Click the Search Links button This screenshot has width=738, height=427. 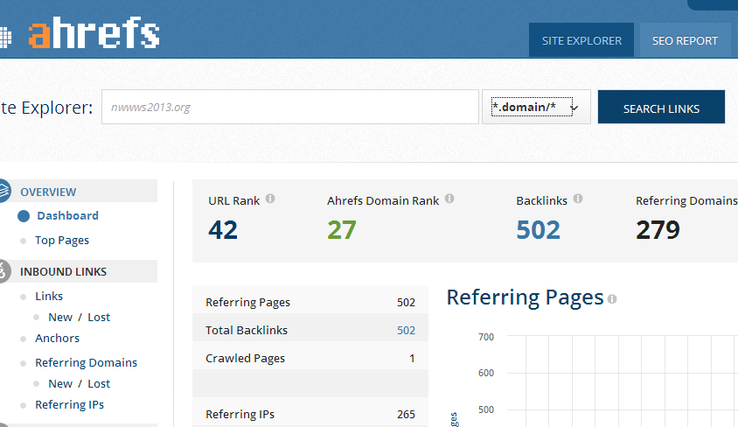tap(661, 107)
